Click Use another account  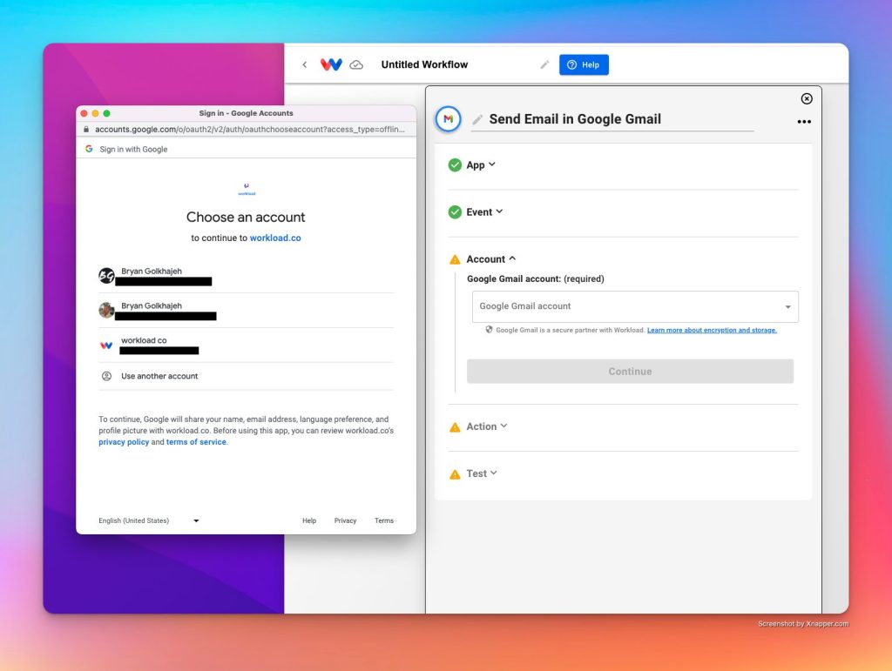point(247,376)
